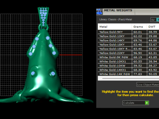Viewport: 159px width, 119px height.
Task: Click the 68.19 grams value
Action: coord(137,57)
